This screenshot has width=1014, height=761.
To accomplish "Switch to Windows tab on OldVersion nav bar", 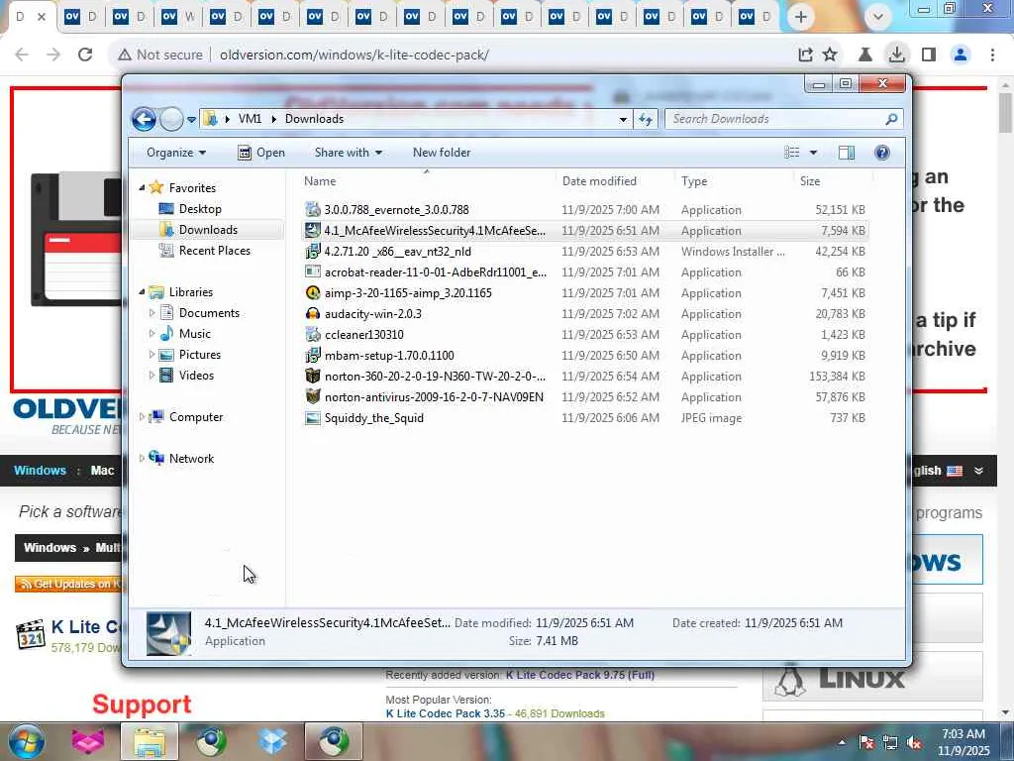I will pos(40,471).
